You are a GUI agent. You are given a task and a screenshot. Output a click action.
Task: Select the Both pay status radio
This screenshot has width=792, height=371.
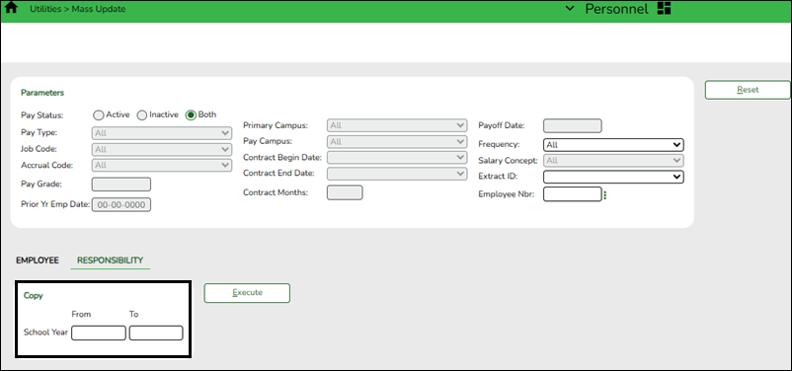[191, 115]
